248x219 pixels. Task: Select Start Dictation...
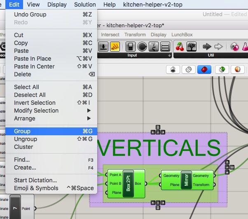pyautogui.click(x=51, y=180)
